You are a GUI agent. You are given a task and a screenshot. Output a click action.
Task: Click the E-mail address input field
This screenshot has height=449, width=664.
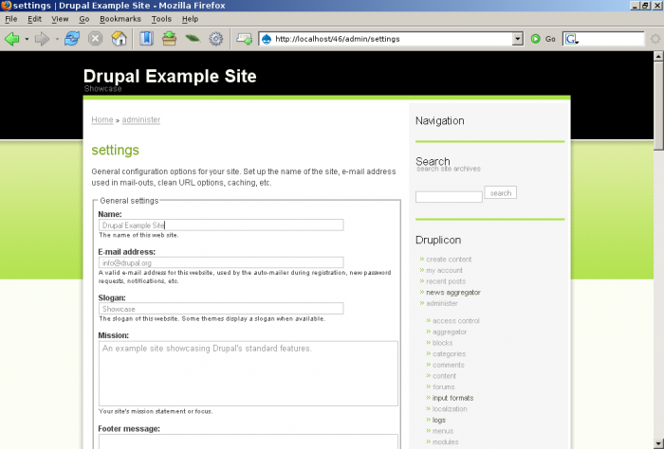coord(221,262)
